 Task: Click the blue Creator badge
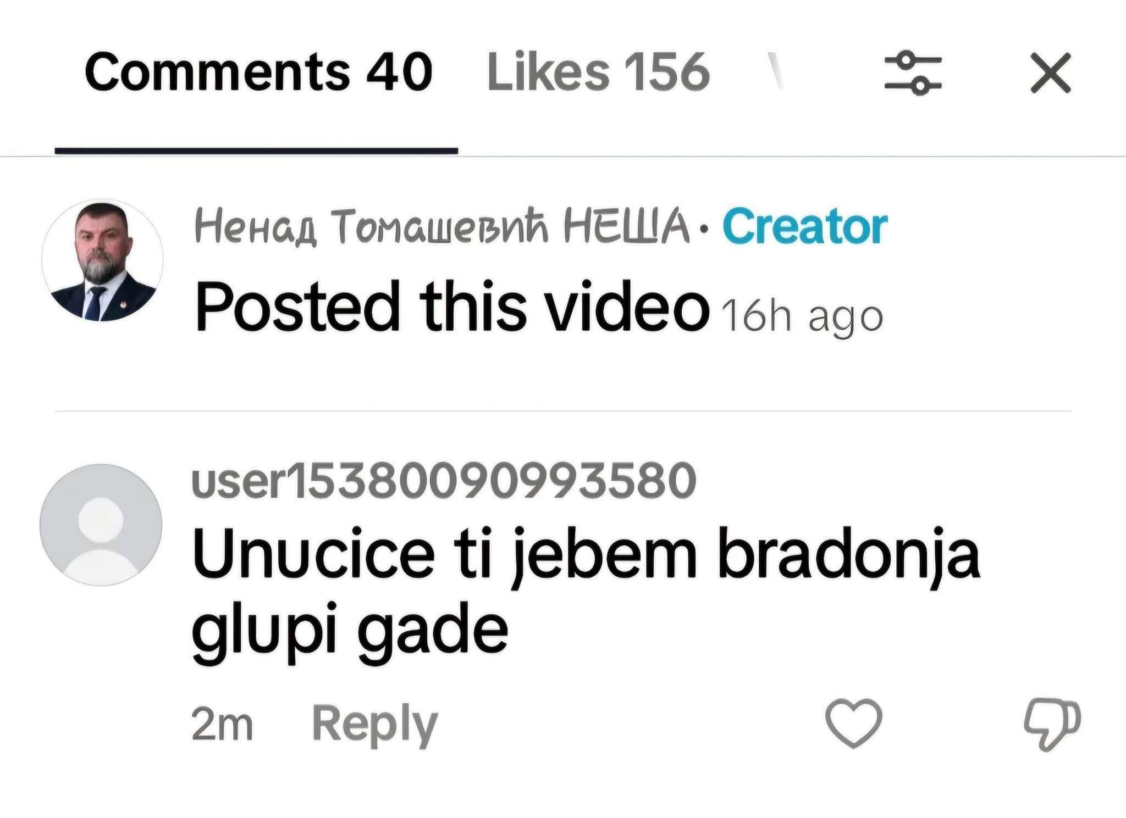805,226
